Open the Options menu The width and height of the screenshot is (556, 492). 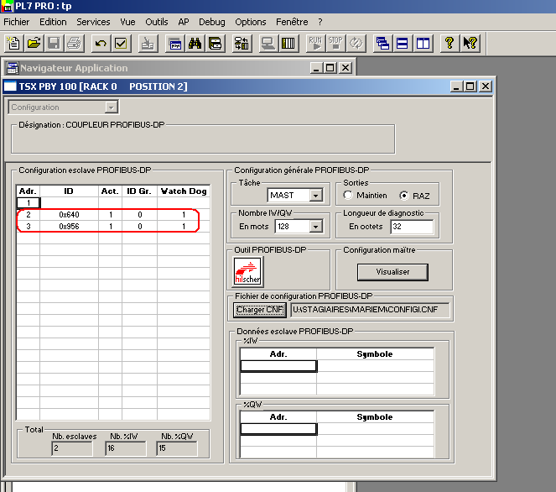[251, 22]
